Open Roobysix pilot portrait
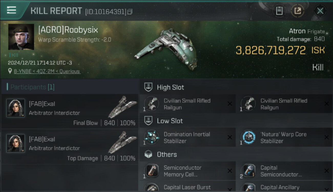 pos(21,37)
